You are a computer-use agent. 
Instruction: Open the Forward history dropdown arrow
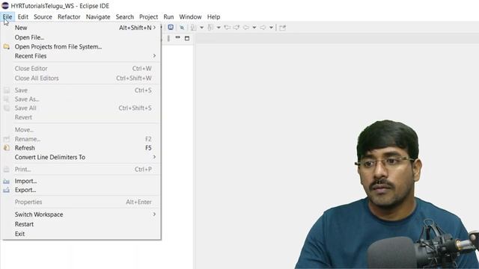point(271,28)
